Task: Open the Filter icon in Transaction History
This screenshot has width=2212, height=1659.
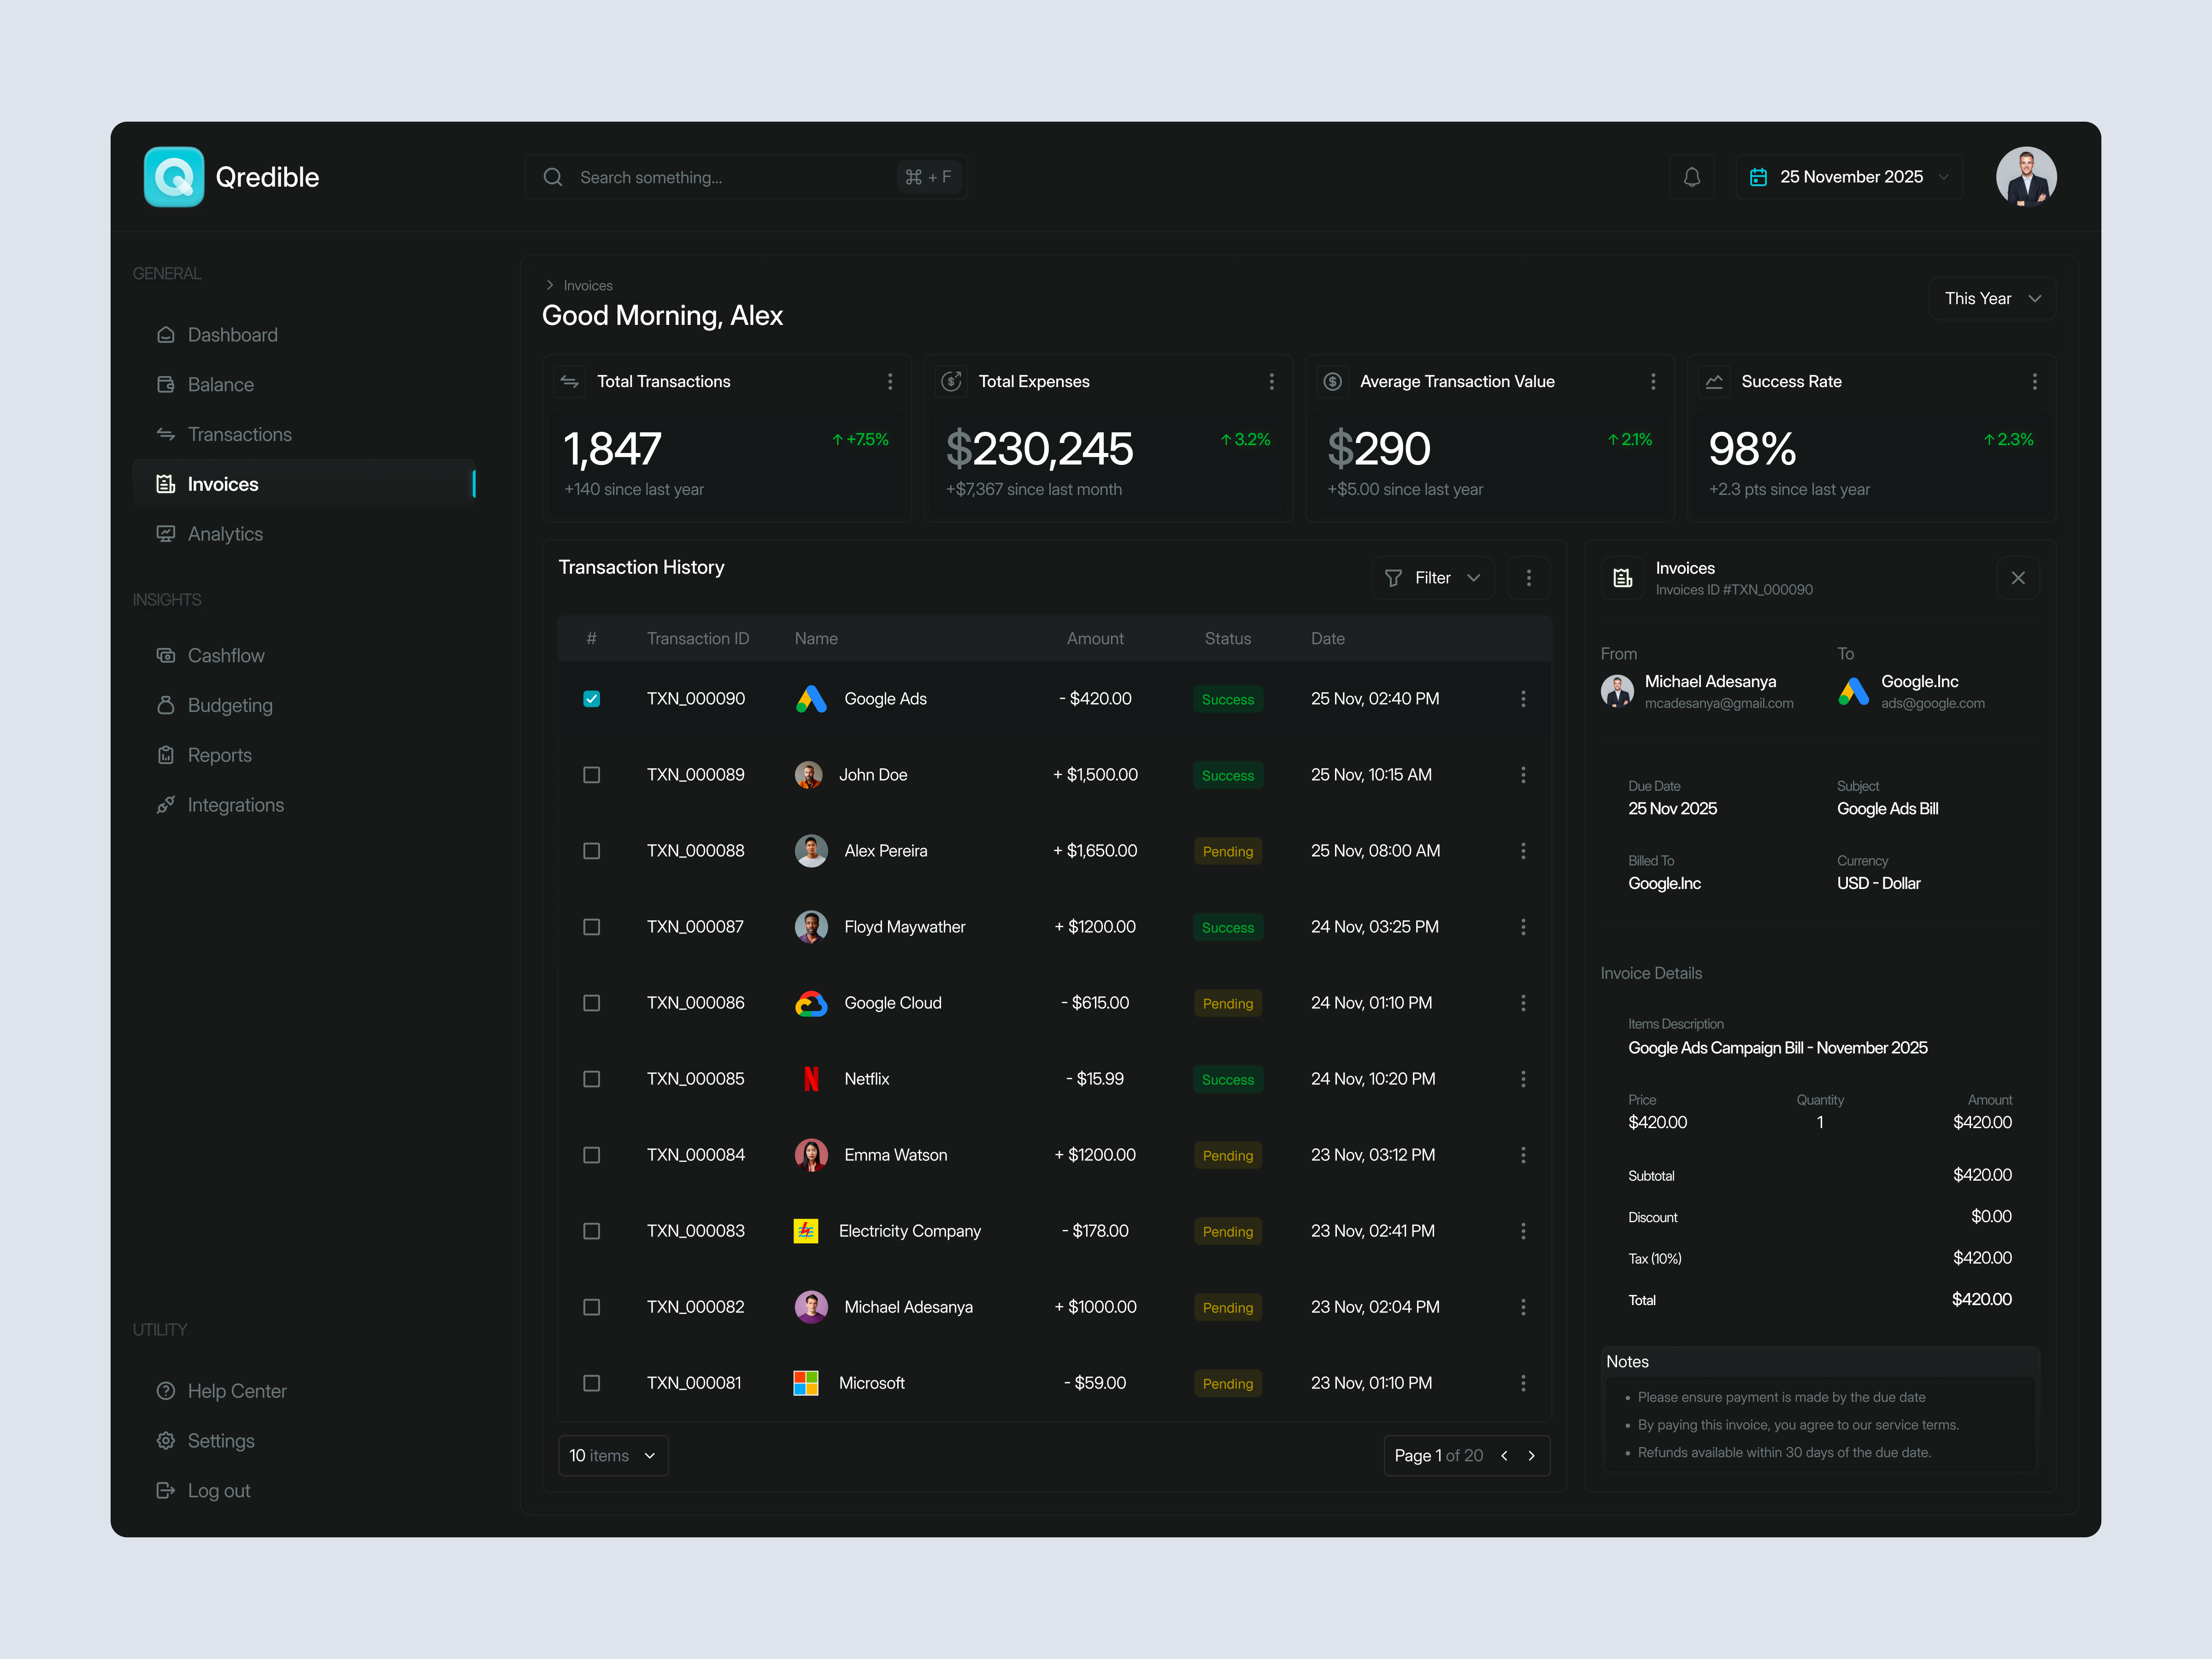Action: [x=1393, y=578]
